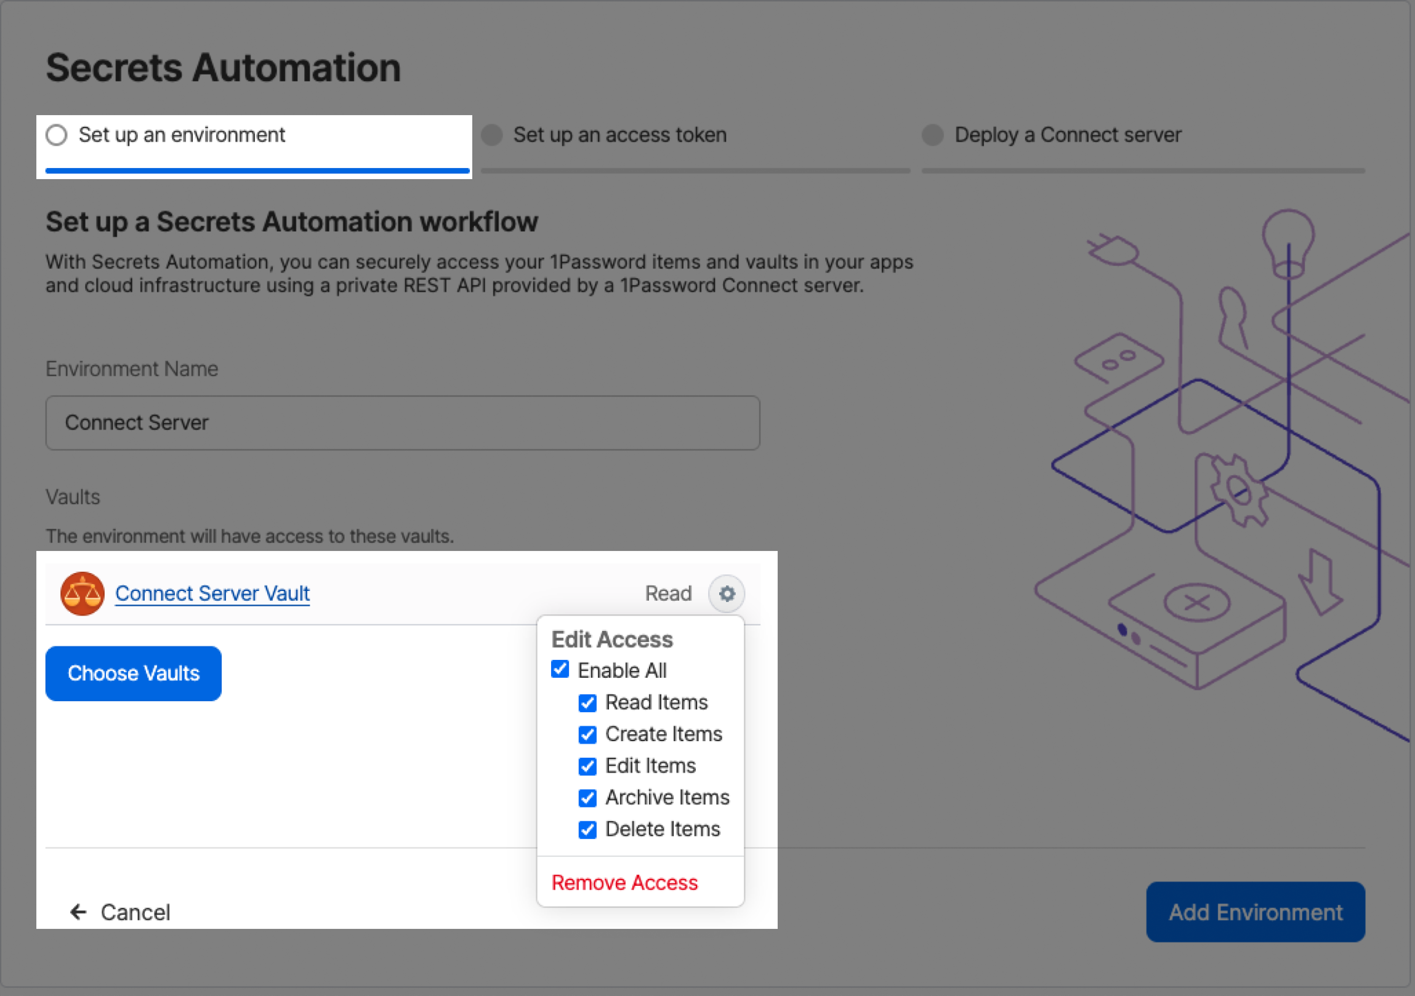Uncheck Archive Items permission
The image size is (1415, 996).
[x=587, y=798]
